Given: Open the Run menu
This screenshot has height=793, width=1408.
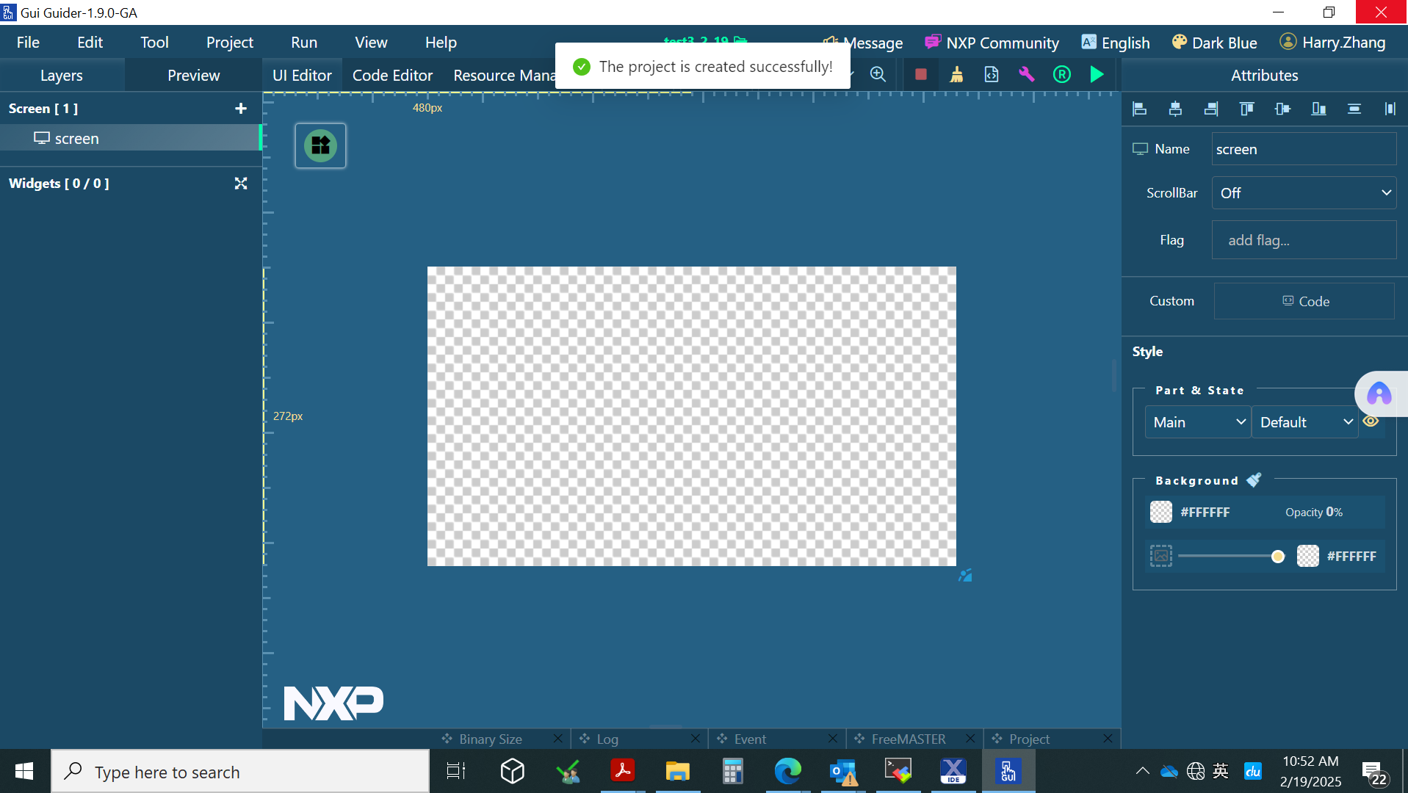Looking at the screenshot, I should [303, 42].
